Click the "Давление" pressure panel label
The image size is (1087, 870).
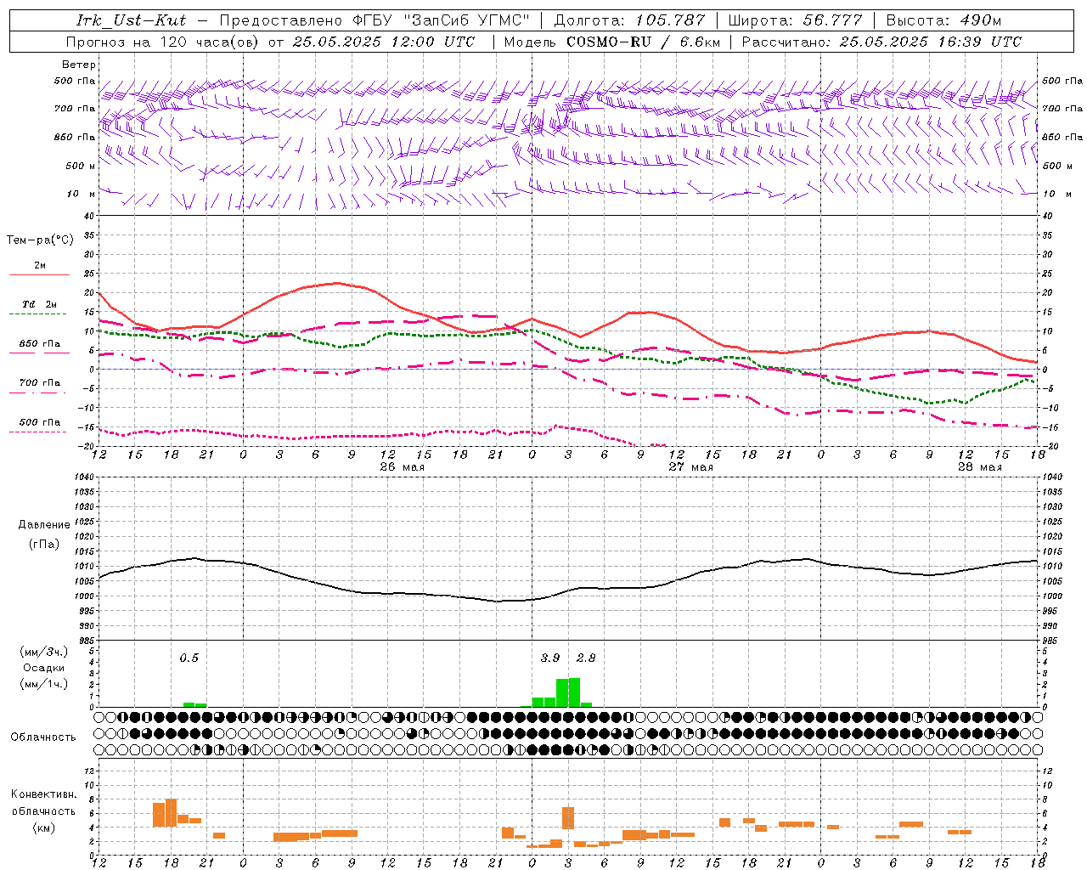tap(43, 525)
